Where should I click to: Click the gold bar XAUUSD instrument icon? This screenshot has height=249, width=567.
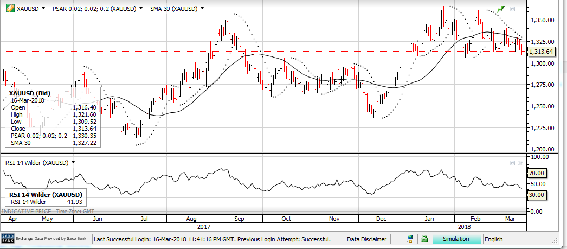[9, 9]
